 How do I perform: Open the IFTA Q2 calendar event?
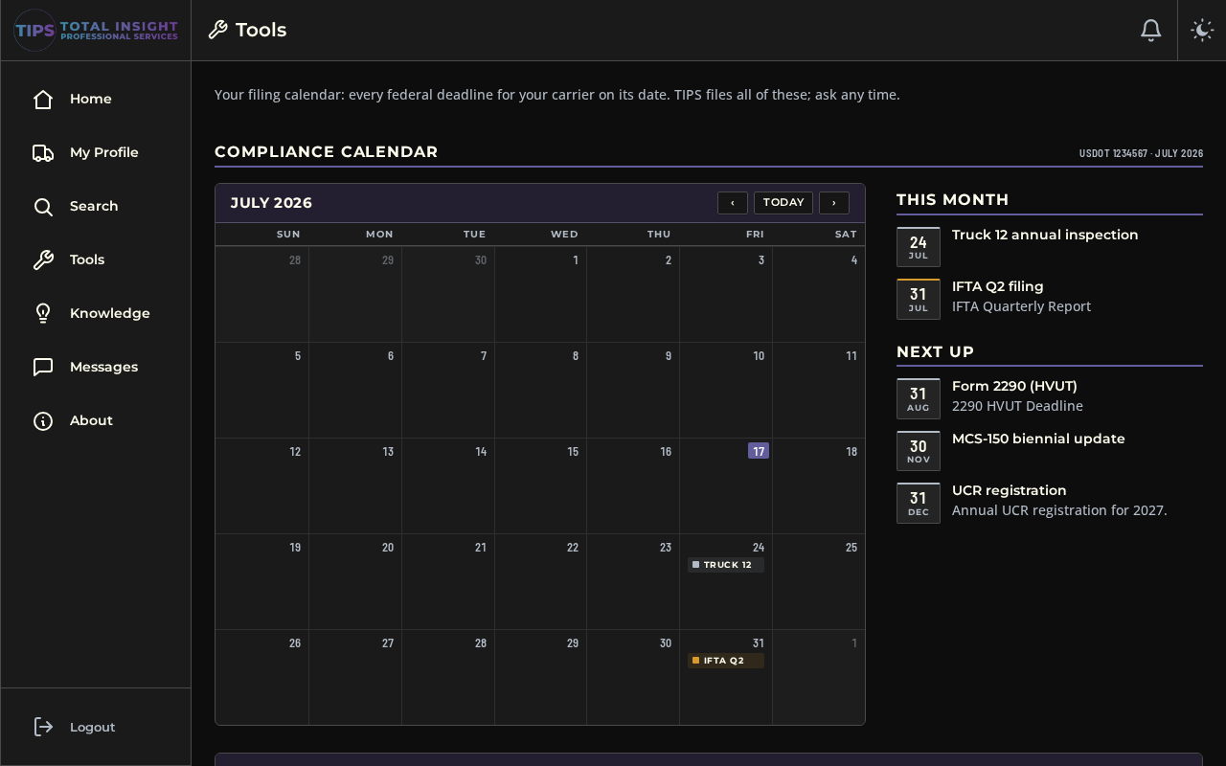pyautogui.click(x=726, y=661)
